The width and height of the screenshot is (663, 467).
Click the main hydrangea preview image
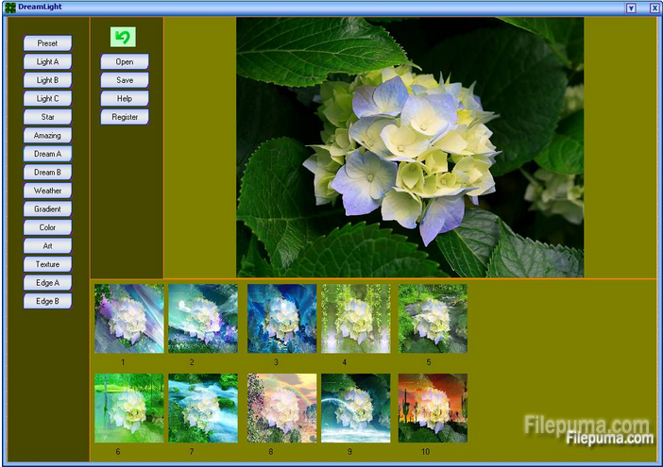point(410,147)
